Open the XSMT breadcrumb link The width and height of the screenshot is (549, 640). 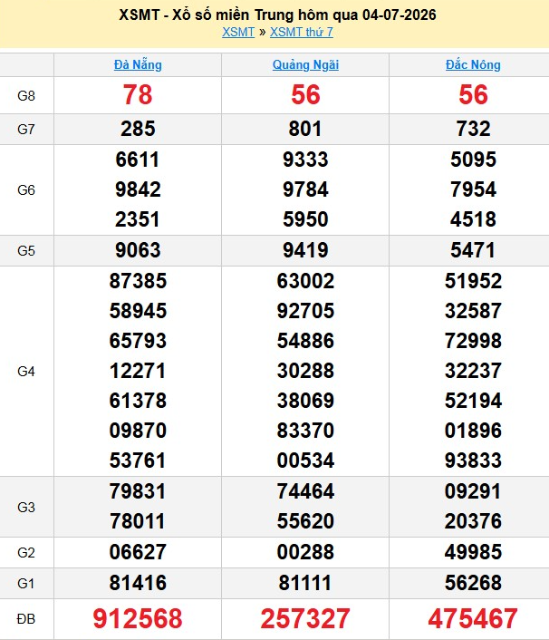click(x=238, y=32)
